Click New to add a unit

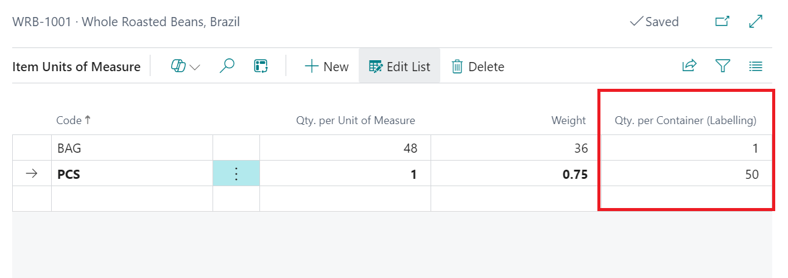(x=326, y=66)
